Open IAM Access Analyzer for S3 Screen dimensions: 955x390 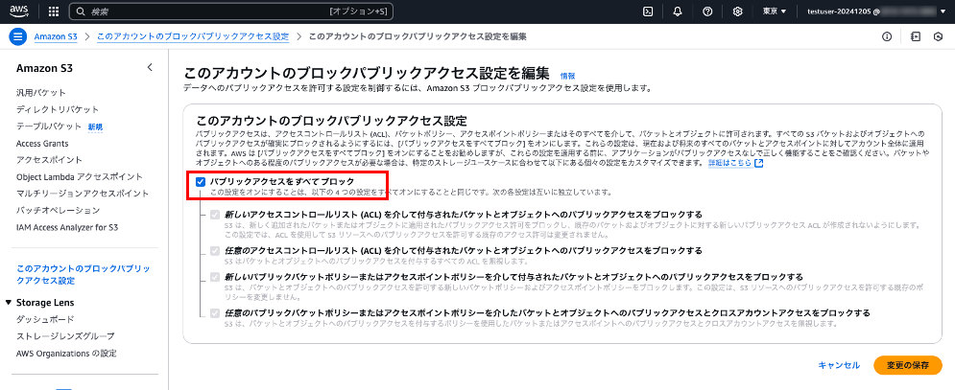coord(67,227)
